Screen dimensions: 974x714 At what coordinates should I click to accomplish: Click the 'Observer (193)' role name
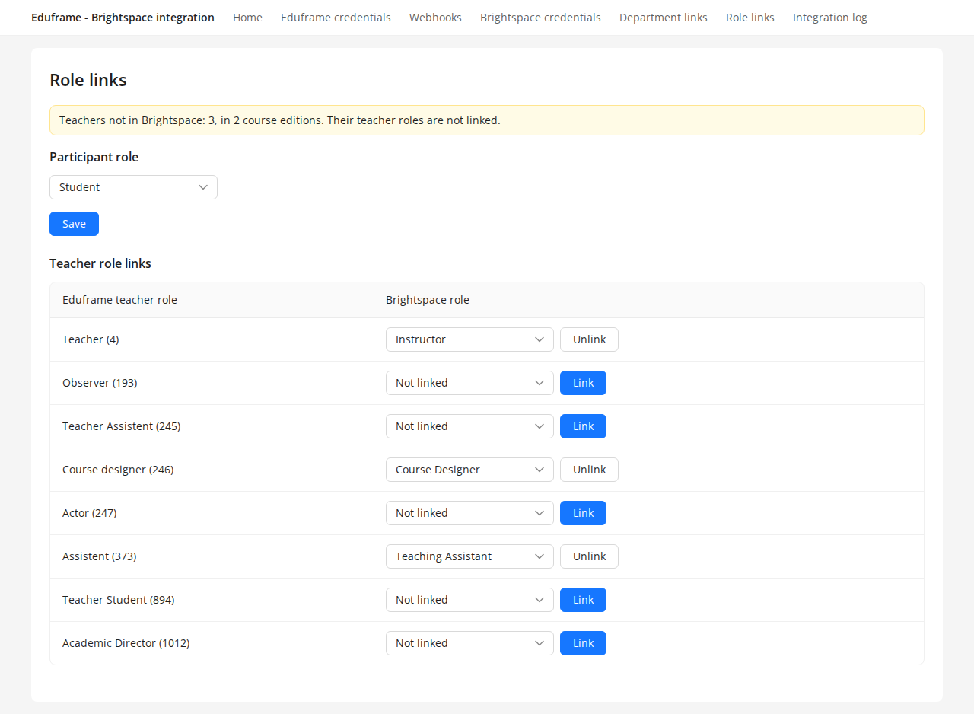[100, 383]
